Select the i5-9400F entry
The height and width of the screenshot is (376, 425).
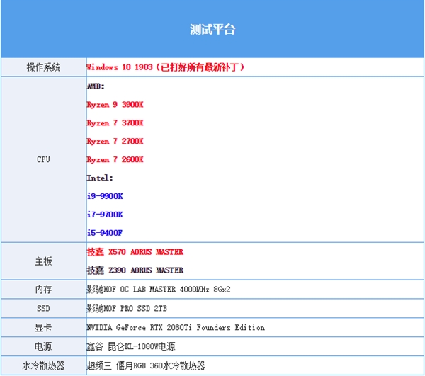click(x=105, y=233)
